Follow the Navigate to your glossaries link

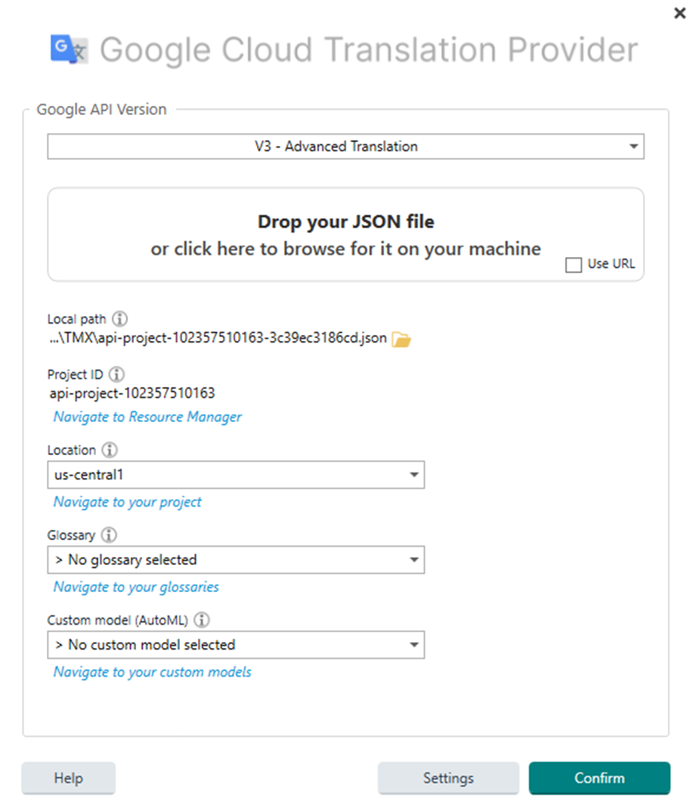[135, 587]
